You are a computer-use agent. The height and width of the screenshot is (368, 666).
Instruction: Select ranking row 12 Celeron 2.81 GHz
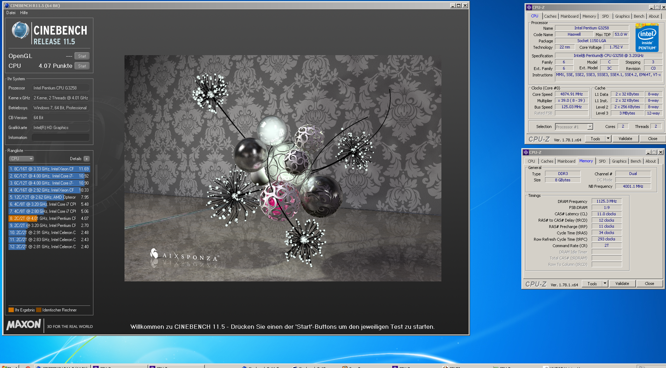click(49, 247)
